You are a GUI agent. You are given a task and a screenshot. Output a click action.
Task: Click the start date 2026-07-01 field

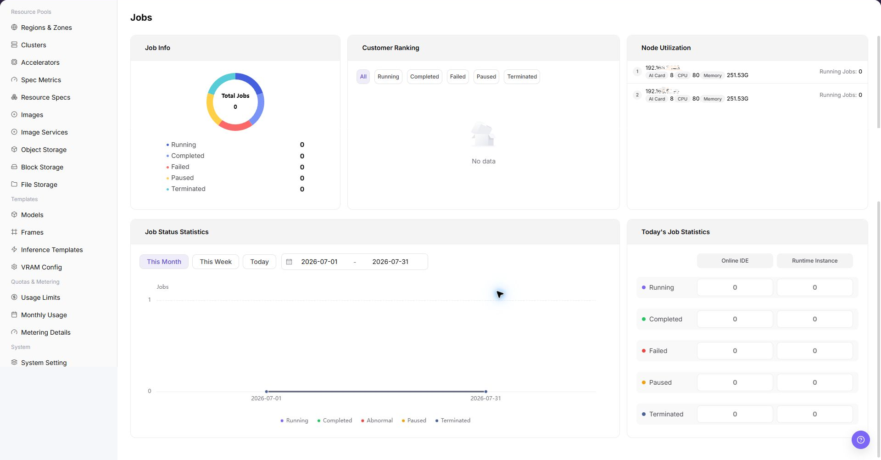(319, 262)
